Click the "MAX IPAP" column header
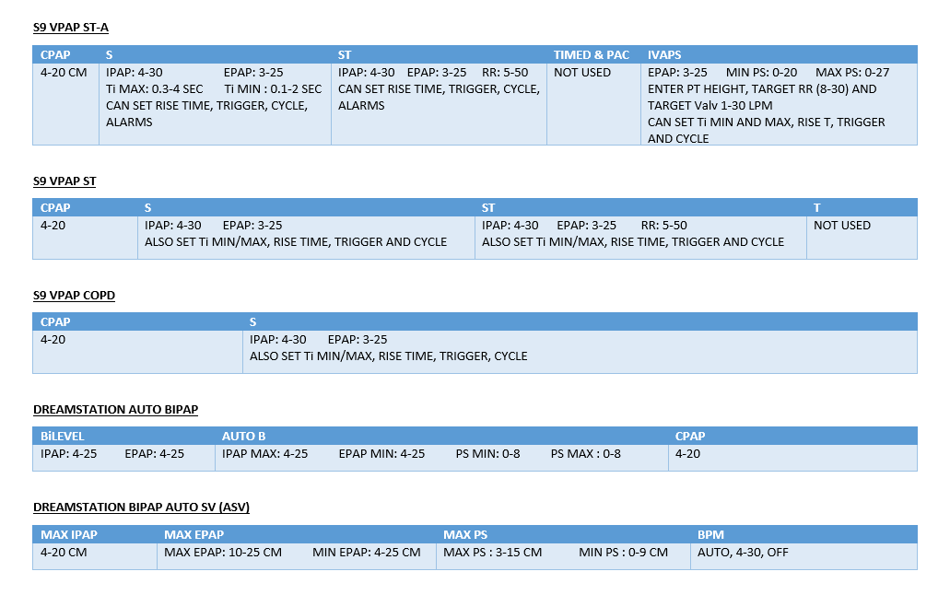Viewport: 950px width, 595px height. pos(69,535)
